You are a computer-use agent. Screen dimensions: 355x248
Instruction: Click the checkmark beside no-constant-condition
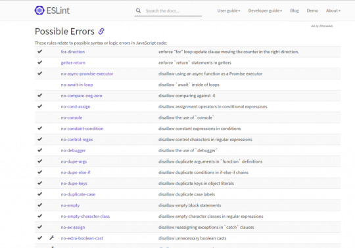[40, 129]
